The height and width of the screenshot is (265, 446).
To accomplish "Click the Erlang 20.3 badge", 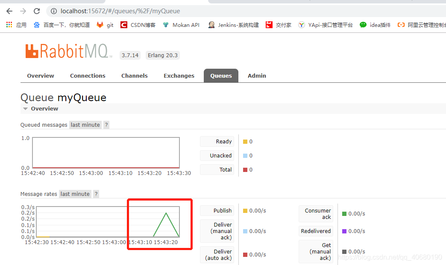I will click(163, 55).
